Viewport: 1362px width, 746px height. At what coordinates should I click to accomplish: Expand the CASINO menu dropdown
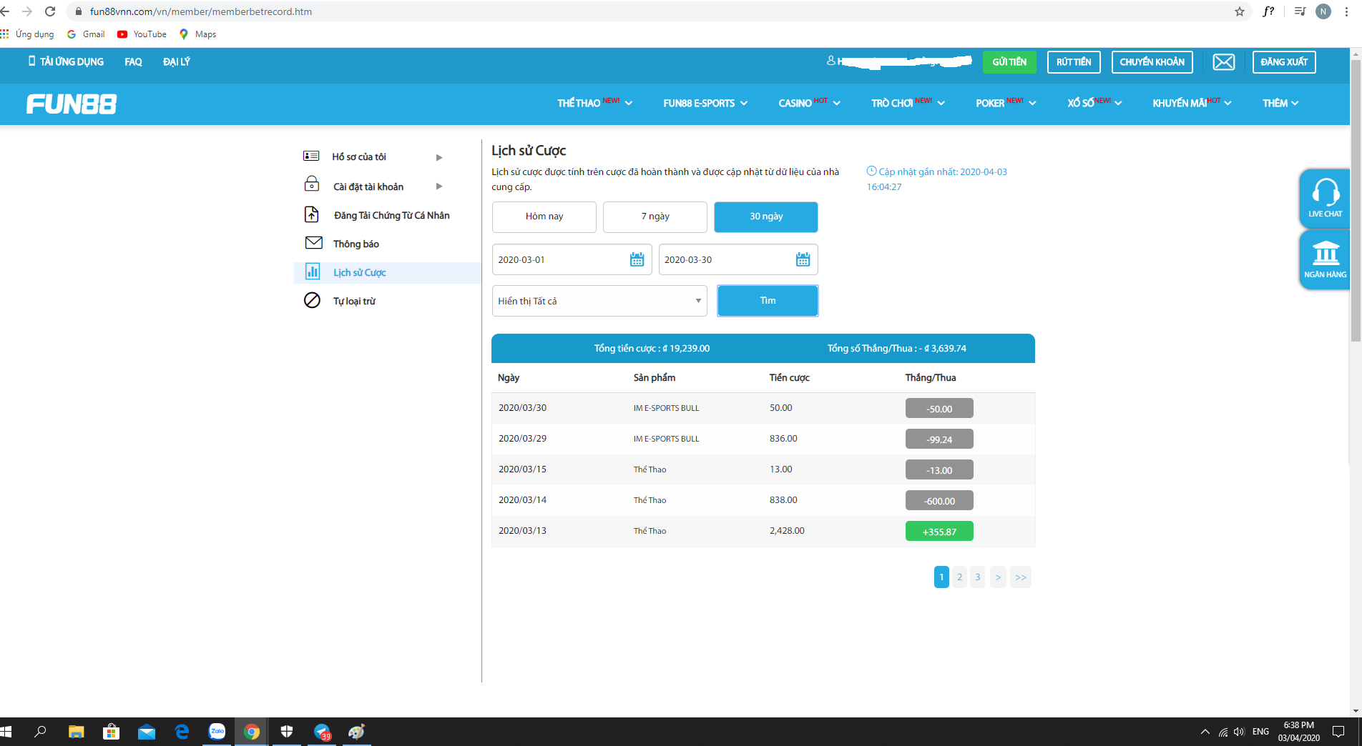(x=809, y=104)
